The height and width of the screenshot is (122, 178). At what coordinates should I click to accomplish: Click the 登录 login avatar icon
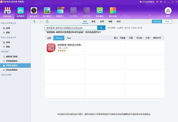(x=168, y=11)
